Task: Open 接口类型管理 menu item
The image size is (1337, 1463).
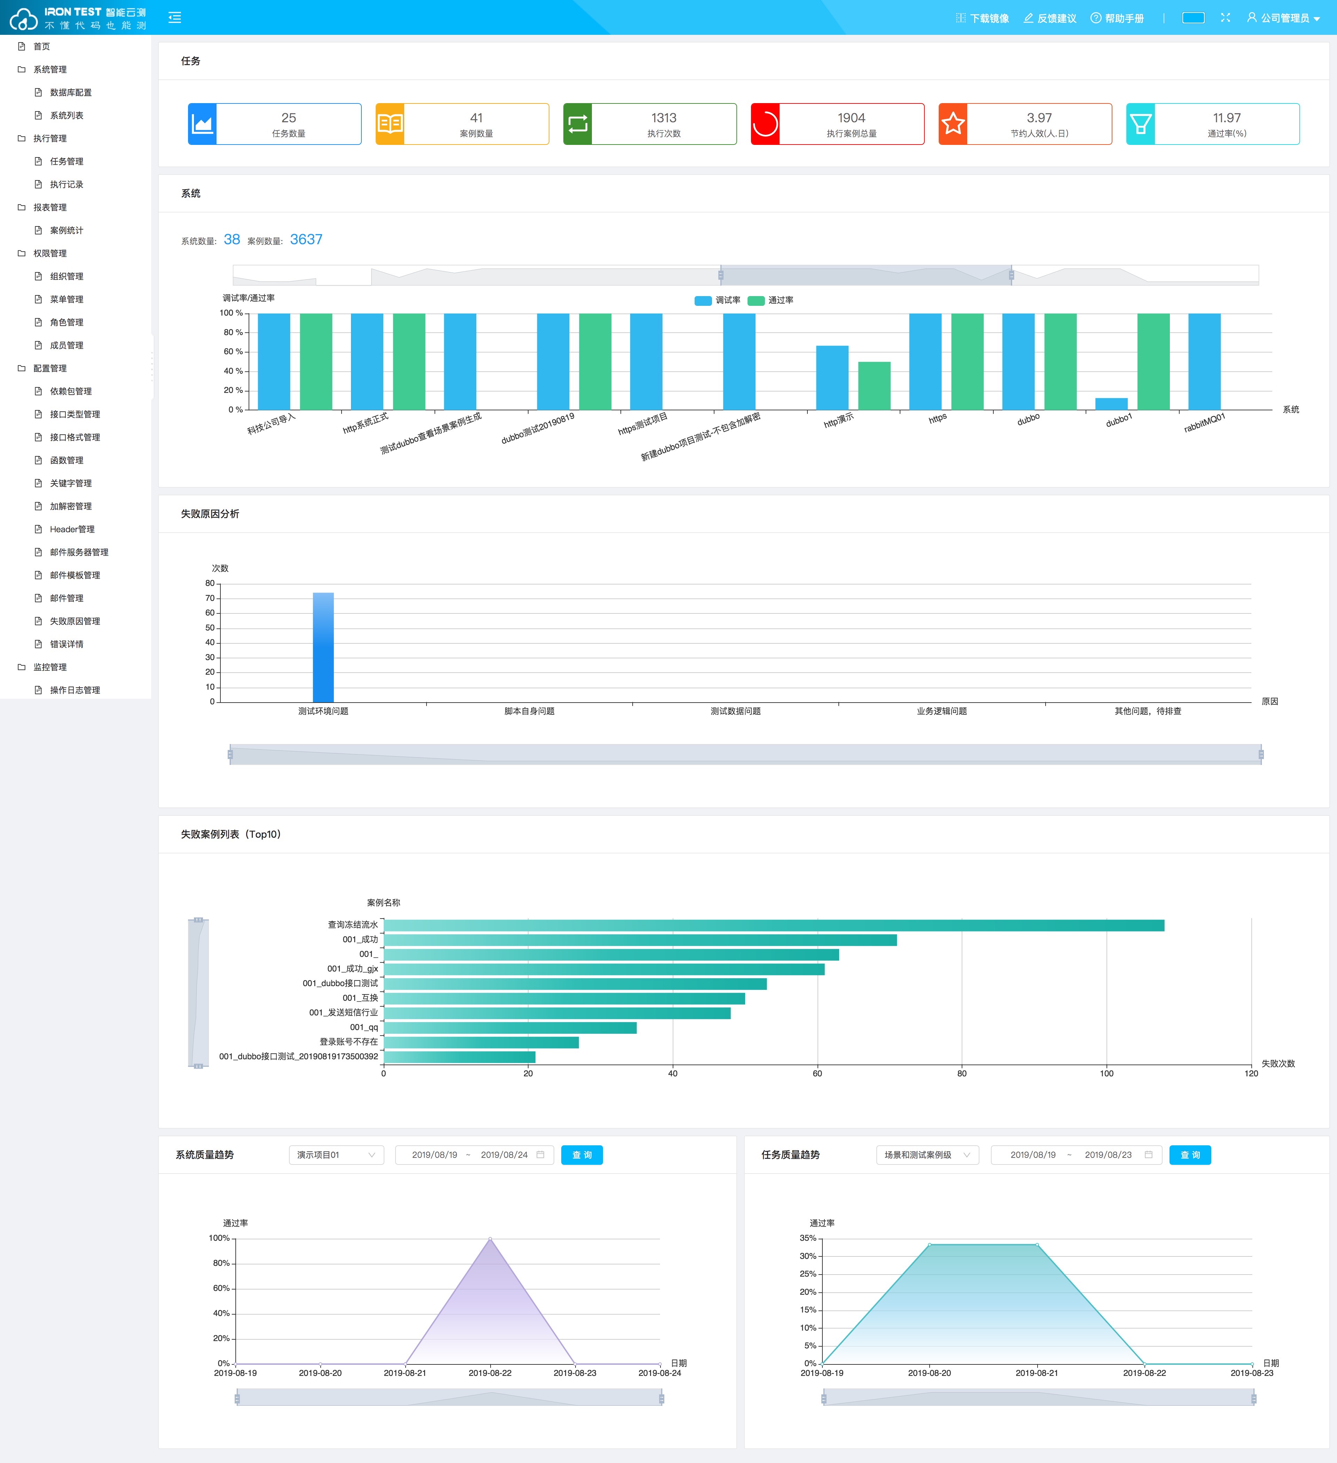Action: click(x=76, y=415)
